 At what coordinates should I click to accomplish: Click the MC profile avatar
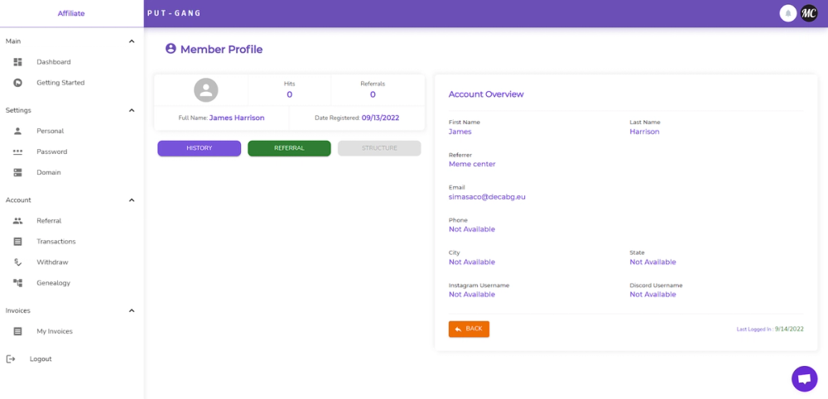[808, 14]
